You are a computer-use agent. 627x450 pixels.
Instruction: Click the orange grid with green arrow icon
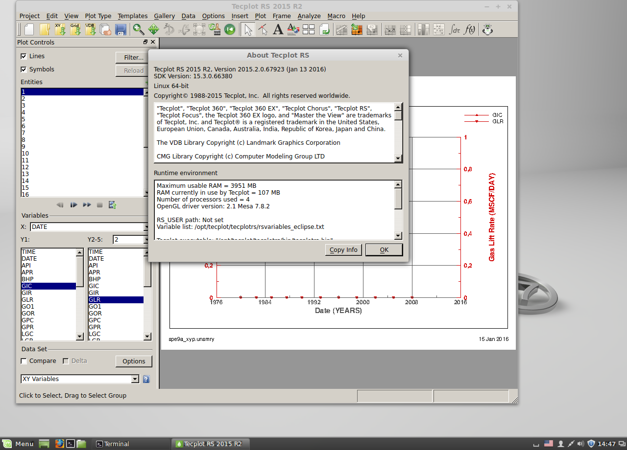pos(357,29)
